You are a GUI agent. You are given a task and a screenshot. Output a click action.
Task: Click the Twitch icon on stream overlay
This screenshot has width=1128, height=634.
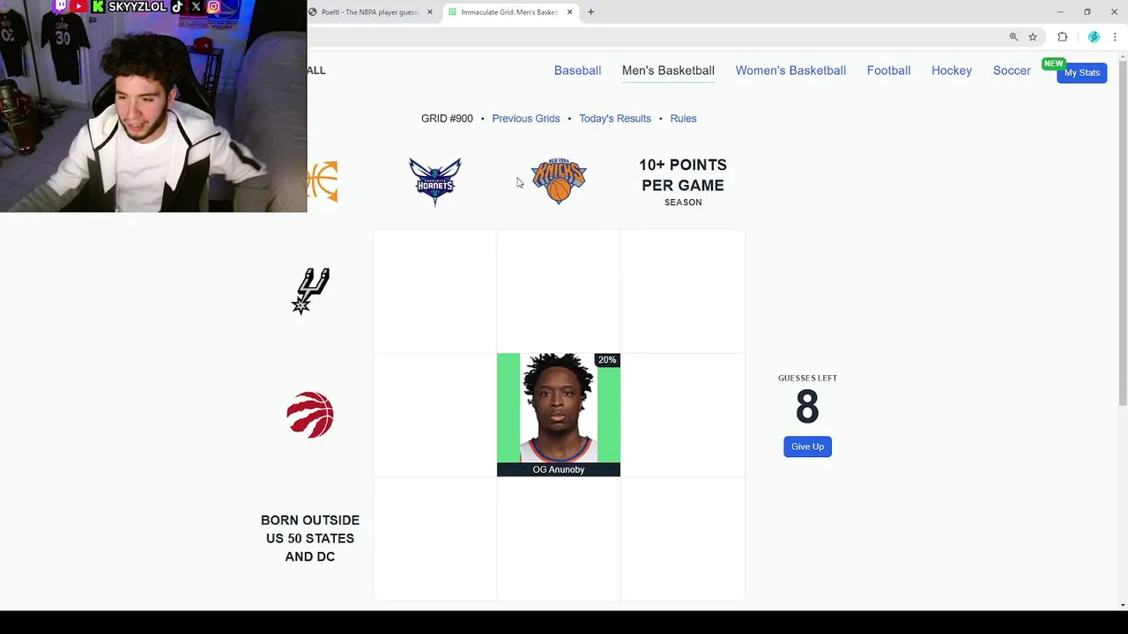pyautogui.click(x=60, y=6)
